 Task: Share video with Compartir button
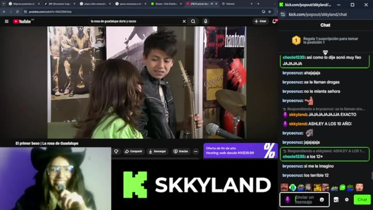(133, 151)
